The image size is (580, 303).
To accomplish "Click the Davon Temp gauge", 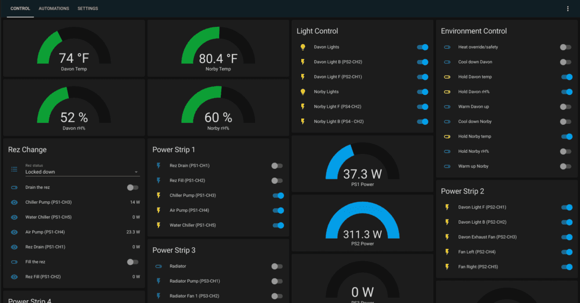I will tap(74, 49).
